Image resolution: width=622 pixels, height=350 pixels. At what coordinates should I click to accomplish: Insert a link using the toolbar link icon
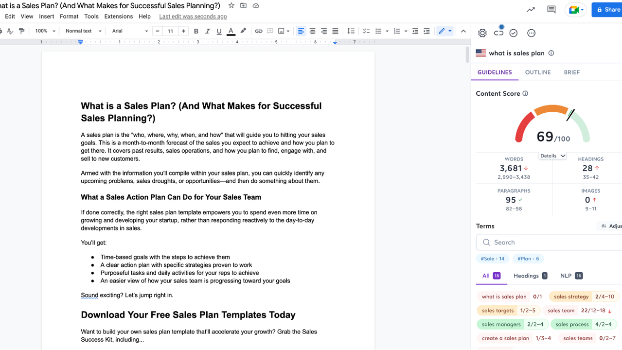(258, 31)
